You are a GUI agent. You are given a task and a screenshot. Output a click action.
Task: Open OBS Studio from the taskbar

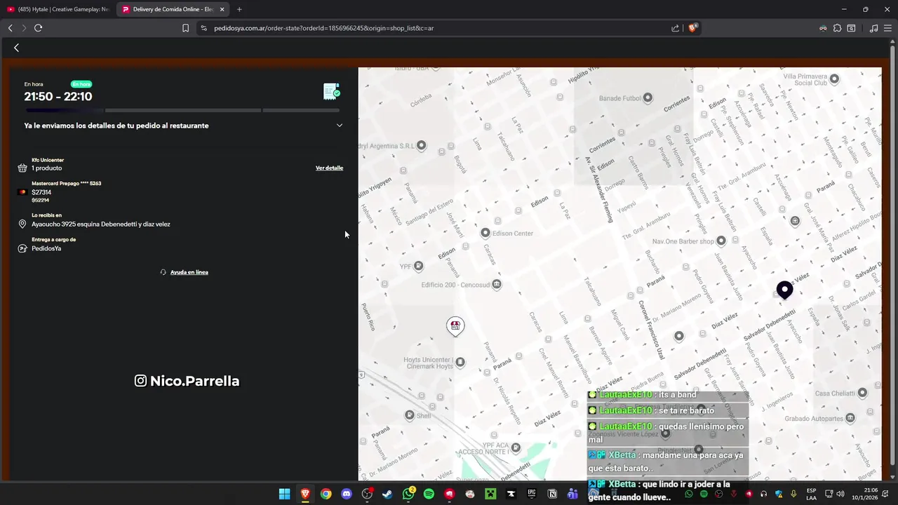click(x=367, y=494)
